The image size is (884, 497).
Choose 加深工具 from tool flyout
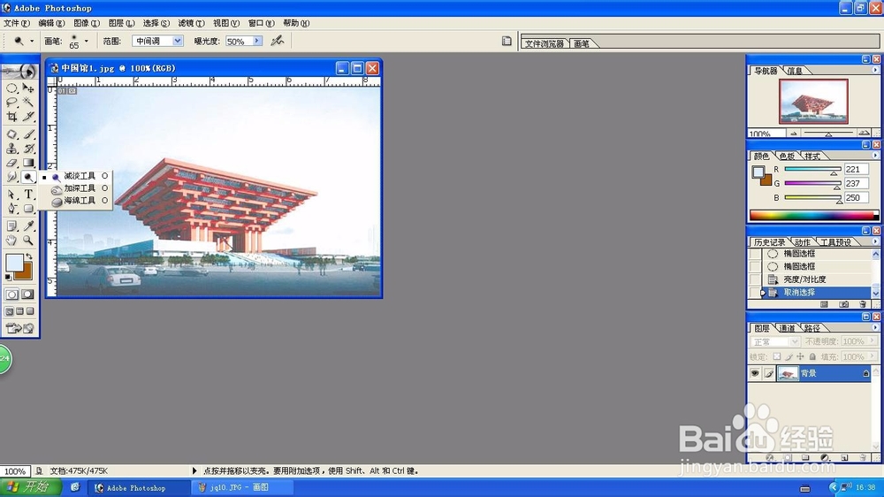pyautogui.click(x=75, y=188)
